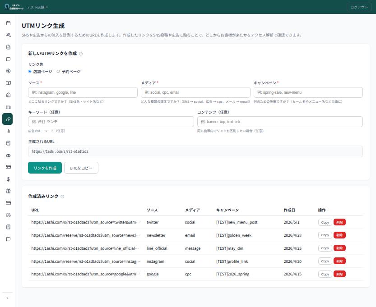This screenshot has height=307, width=376.
Task: Open the テスト店舗 store dropdown
Action: 37,7
